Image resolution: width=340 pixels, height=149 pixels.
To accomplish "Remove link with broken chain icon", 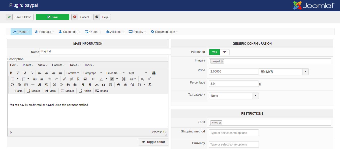I will point(71,79).
